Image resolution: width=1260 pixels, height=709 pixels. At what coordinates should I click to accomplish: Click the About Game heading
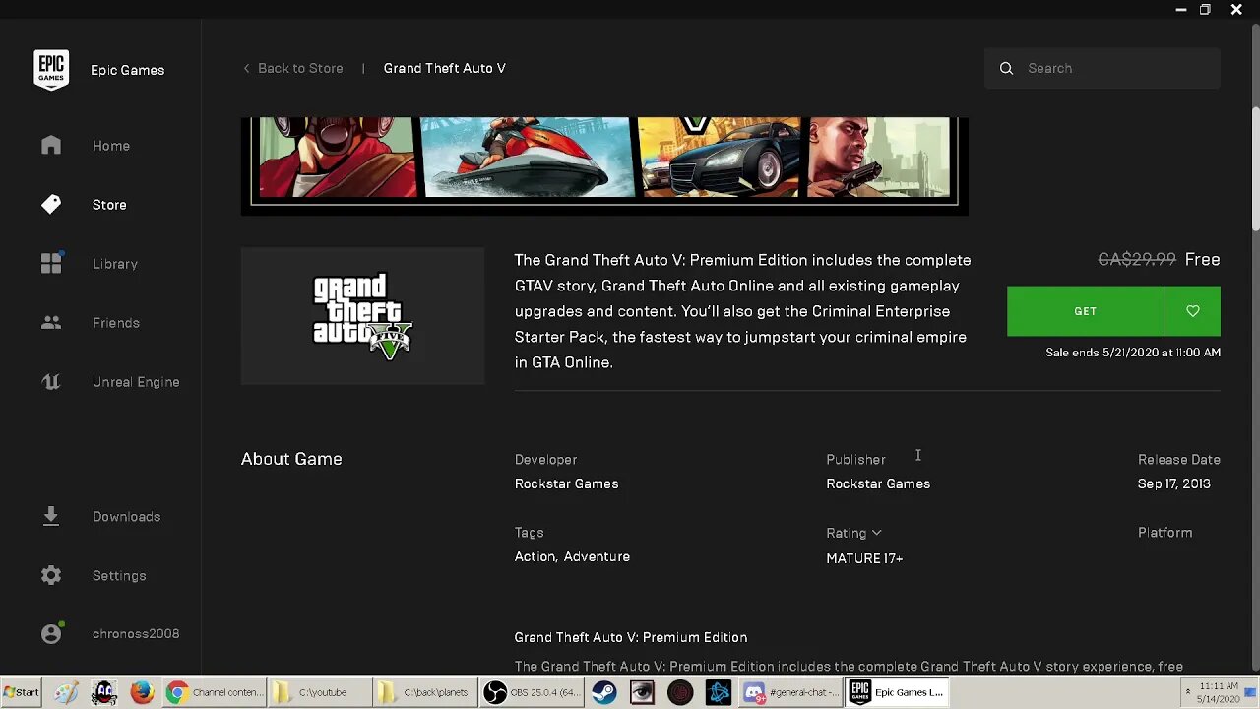291,459
